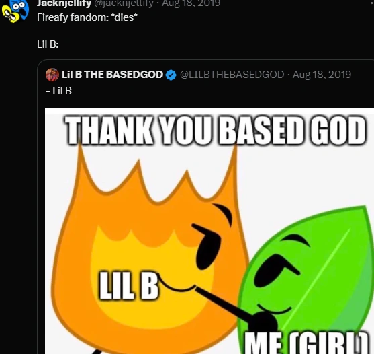This screenshot has height=354, width=374.
Task: Open the Lil B THE BASEDGOD display name
Action: (112, 75)
